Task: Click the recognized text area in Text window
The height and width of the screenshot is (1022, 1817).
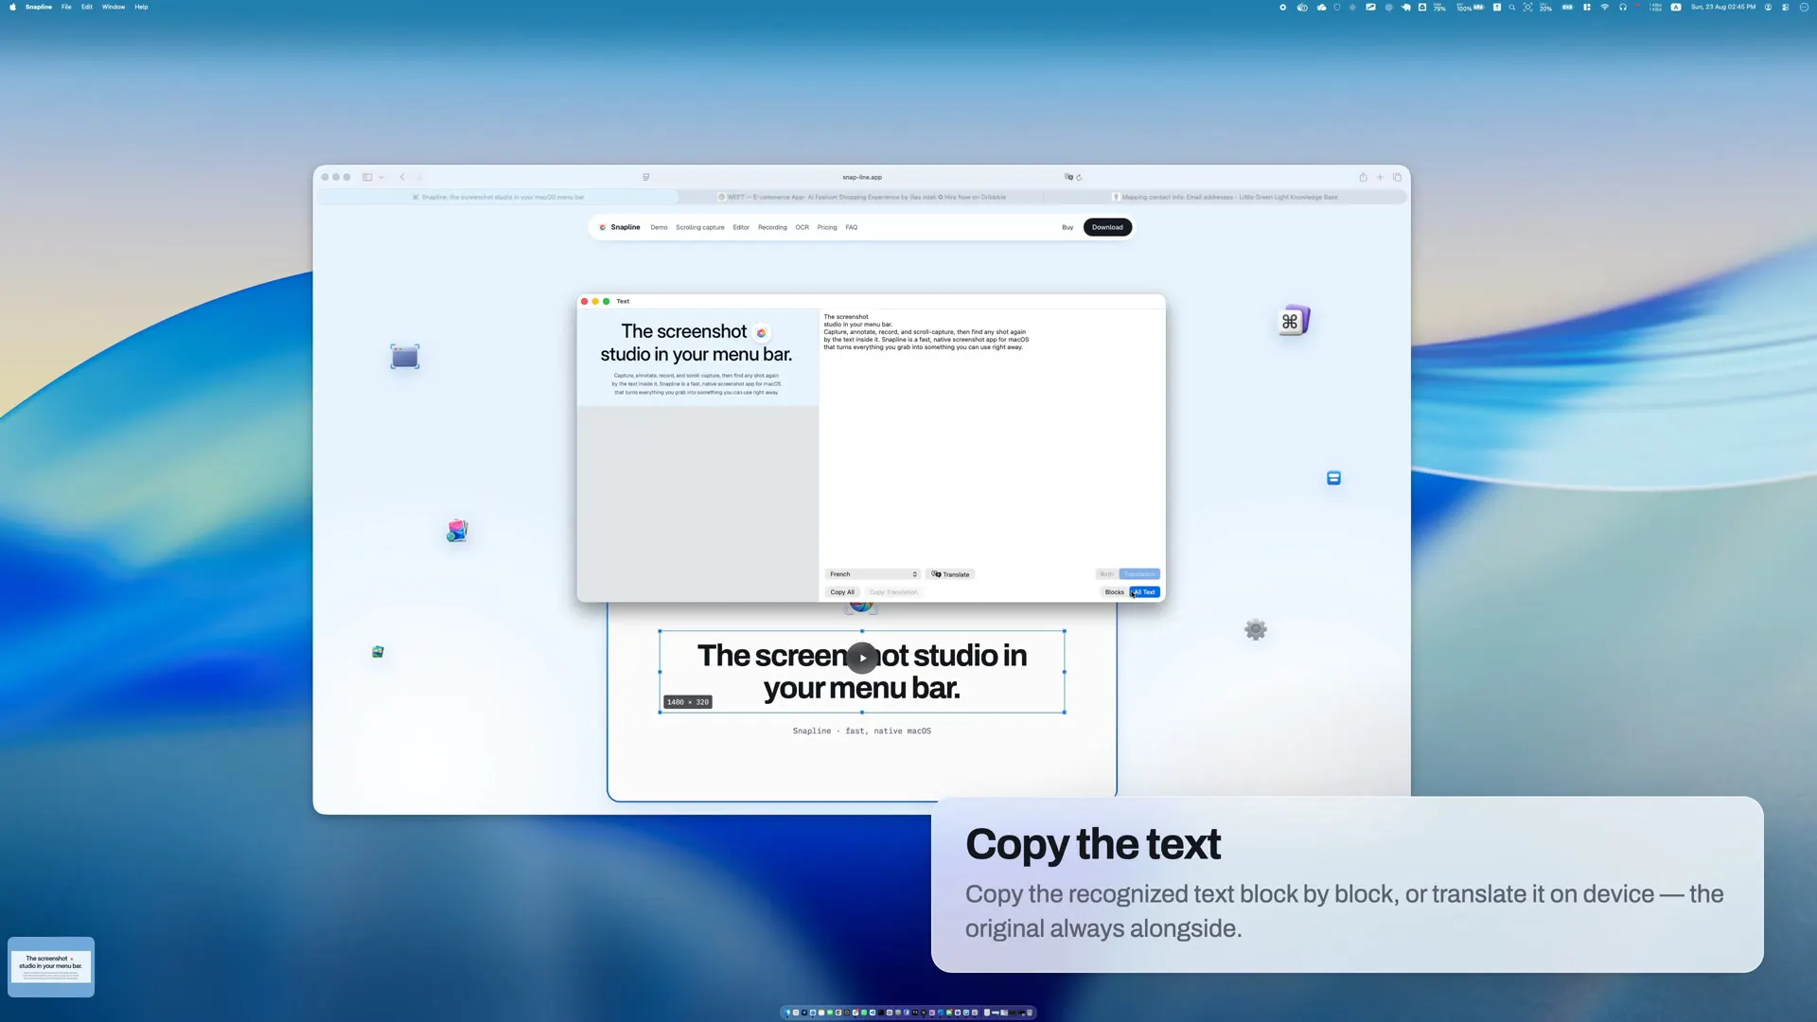Action: point(992,435)
